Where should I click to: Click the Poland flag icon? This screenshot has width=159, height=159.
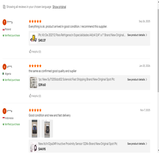point(4,29)
